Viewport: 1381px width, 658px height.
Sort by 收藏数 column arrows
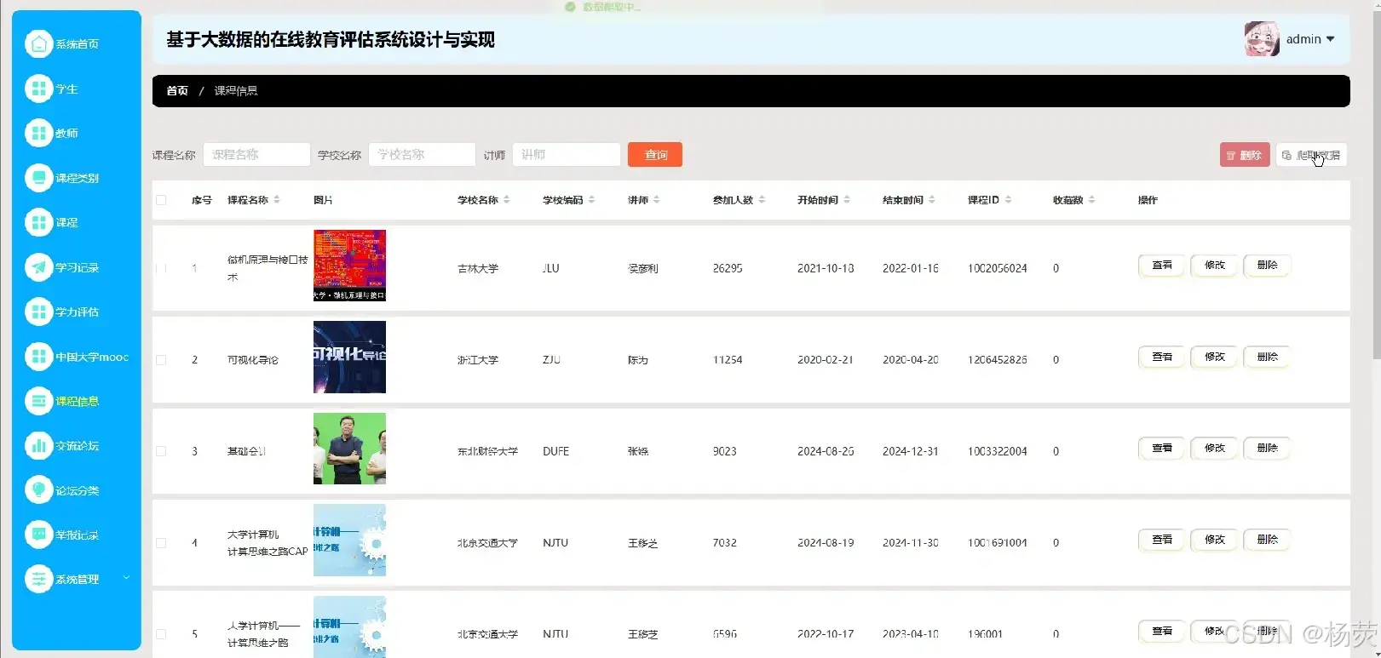click(x=1092, y=200)
